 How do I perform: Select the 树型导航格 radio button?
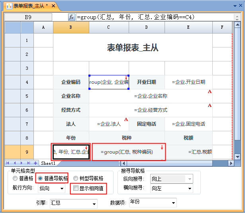(75, 178)
